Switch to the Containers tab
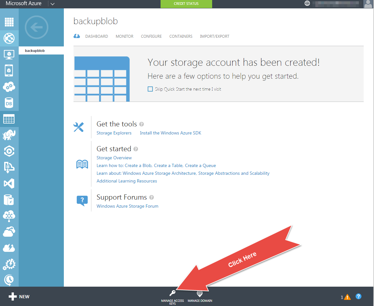 pos(181,36)
